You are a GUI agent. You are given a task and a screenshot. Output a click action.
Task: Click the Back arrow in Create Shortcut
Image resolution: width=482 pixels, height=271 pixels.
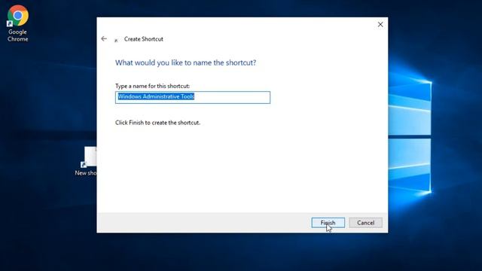pyautogui.click(x=104, y=38)
